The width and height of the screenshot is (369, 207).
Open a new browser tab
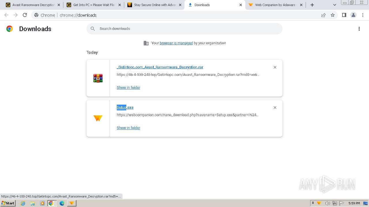[312, 5]
